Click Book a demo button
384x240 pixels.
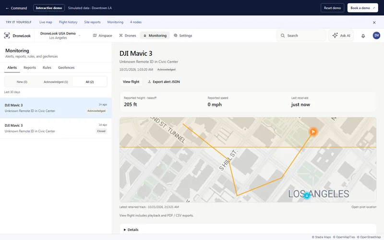[x=363, y=8]
